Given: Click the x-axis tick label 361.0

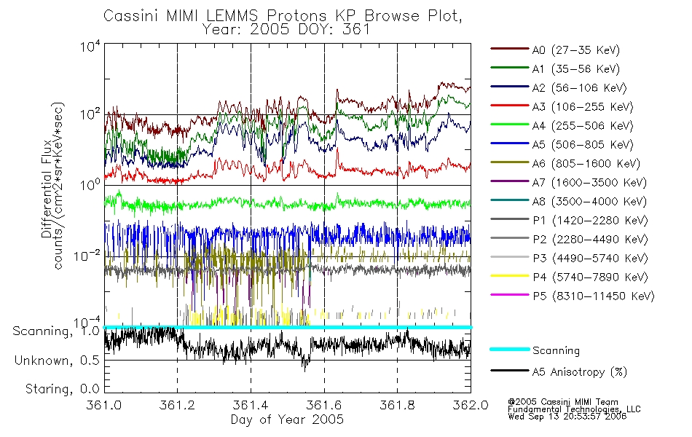Looking at the screenshot, I should click(104, 405).
